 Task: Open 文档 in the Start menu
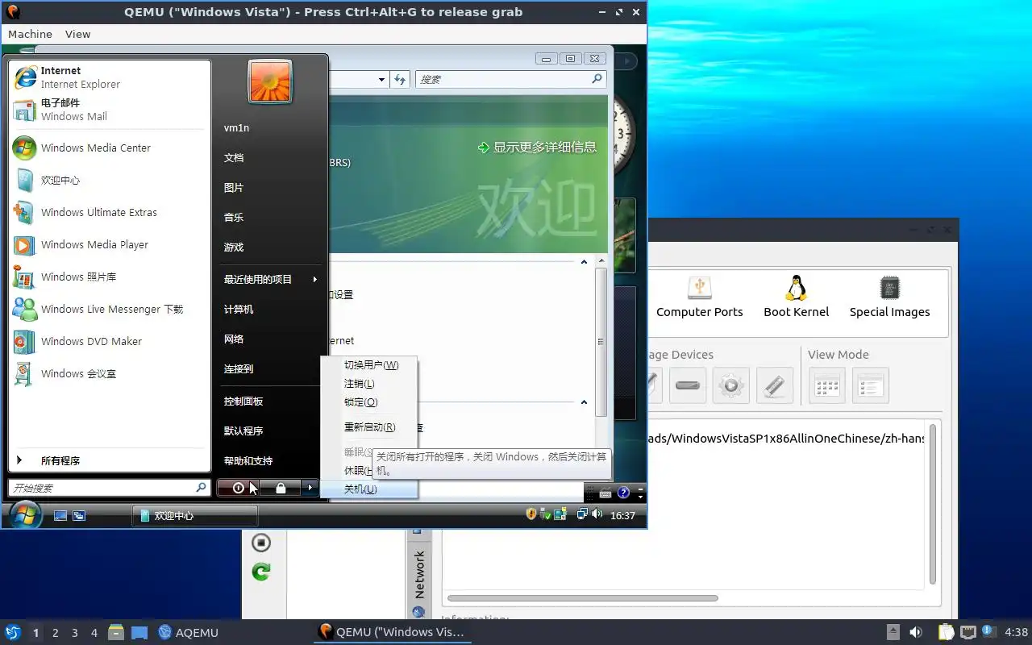(271, 158)
